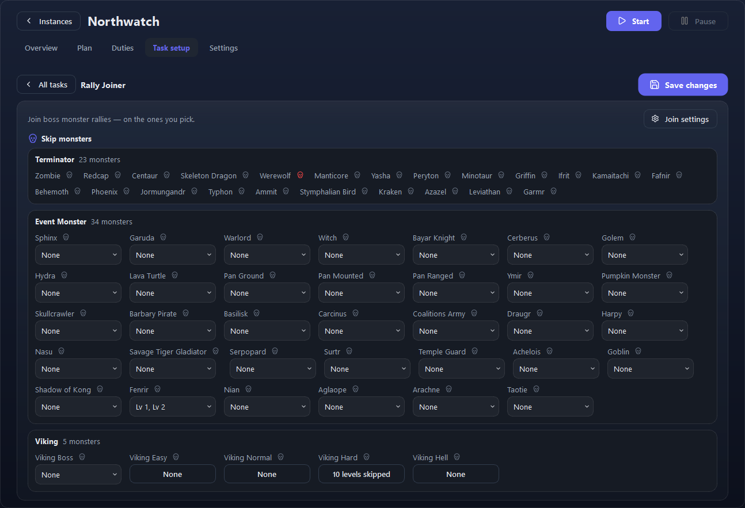Click the Pause button
Image resolution: width=745 pixels, height=508 pixels.
click(x=698, y=21)
